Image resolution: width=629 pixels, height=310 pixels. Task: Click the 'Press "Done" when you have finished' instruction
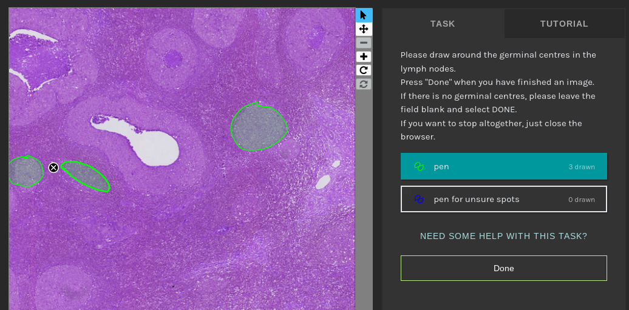click(497, 83)
